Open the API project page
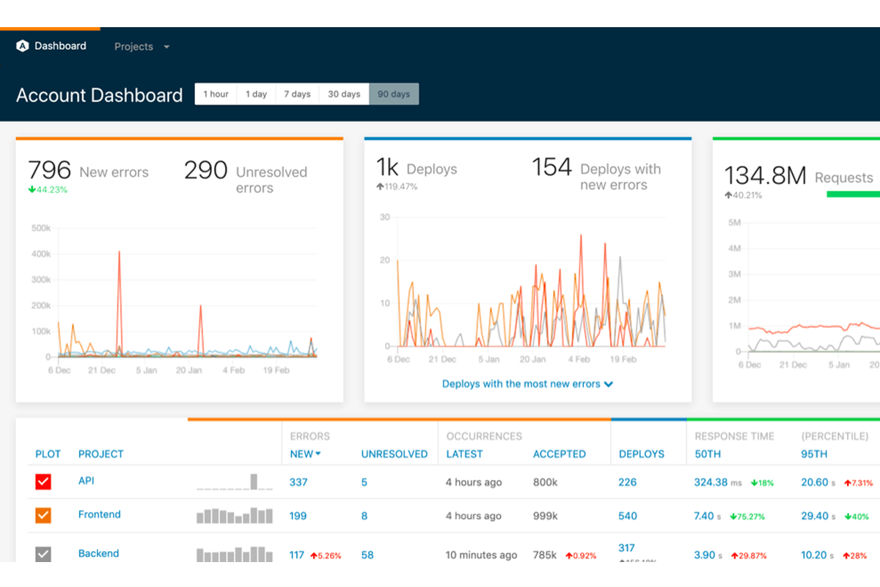880x587 pixels. (x=86, y=481)
